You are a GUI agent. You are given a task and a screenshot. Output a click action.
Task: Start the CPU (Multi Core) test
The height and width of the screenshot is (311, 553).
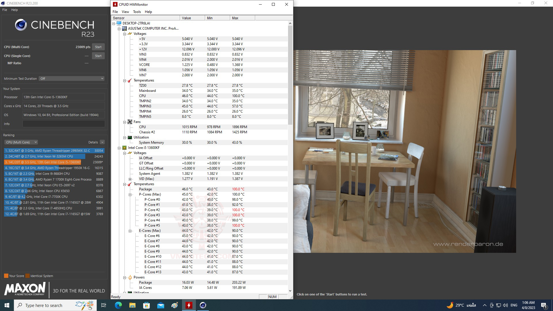[98, 47]
